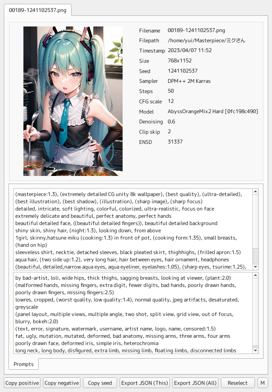Screen dimensions: 272x392
Task: Click the ENSD value 31337
Action: tap(175, 142)
